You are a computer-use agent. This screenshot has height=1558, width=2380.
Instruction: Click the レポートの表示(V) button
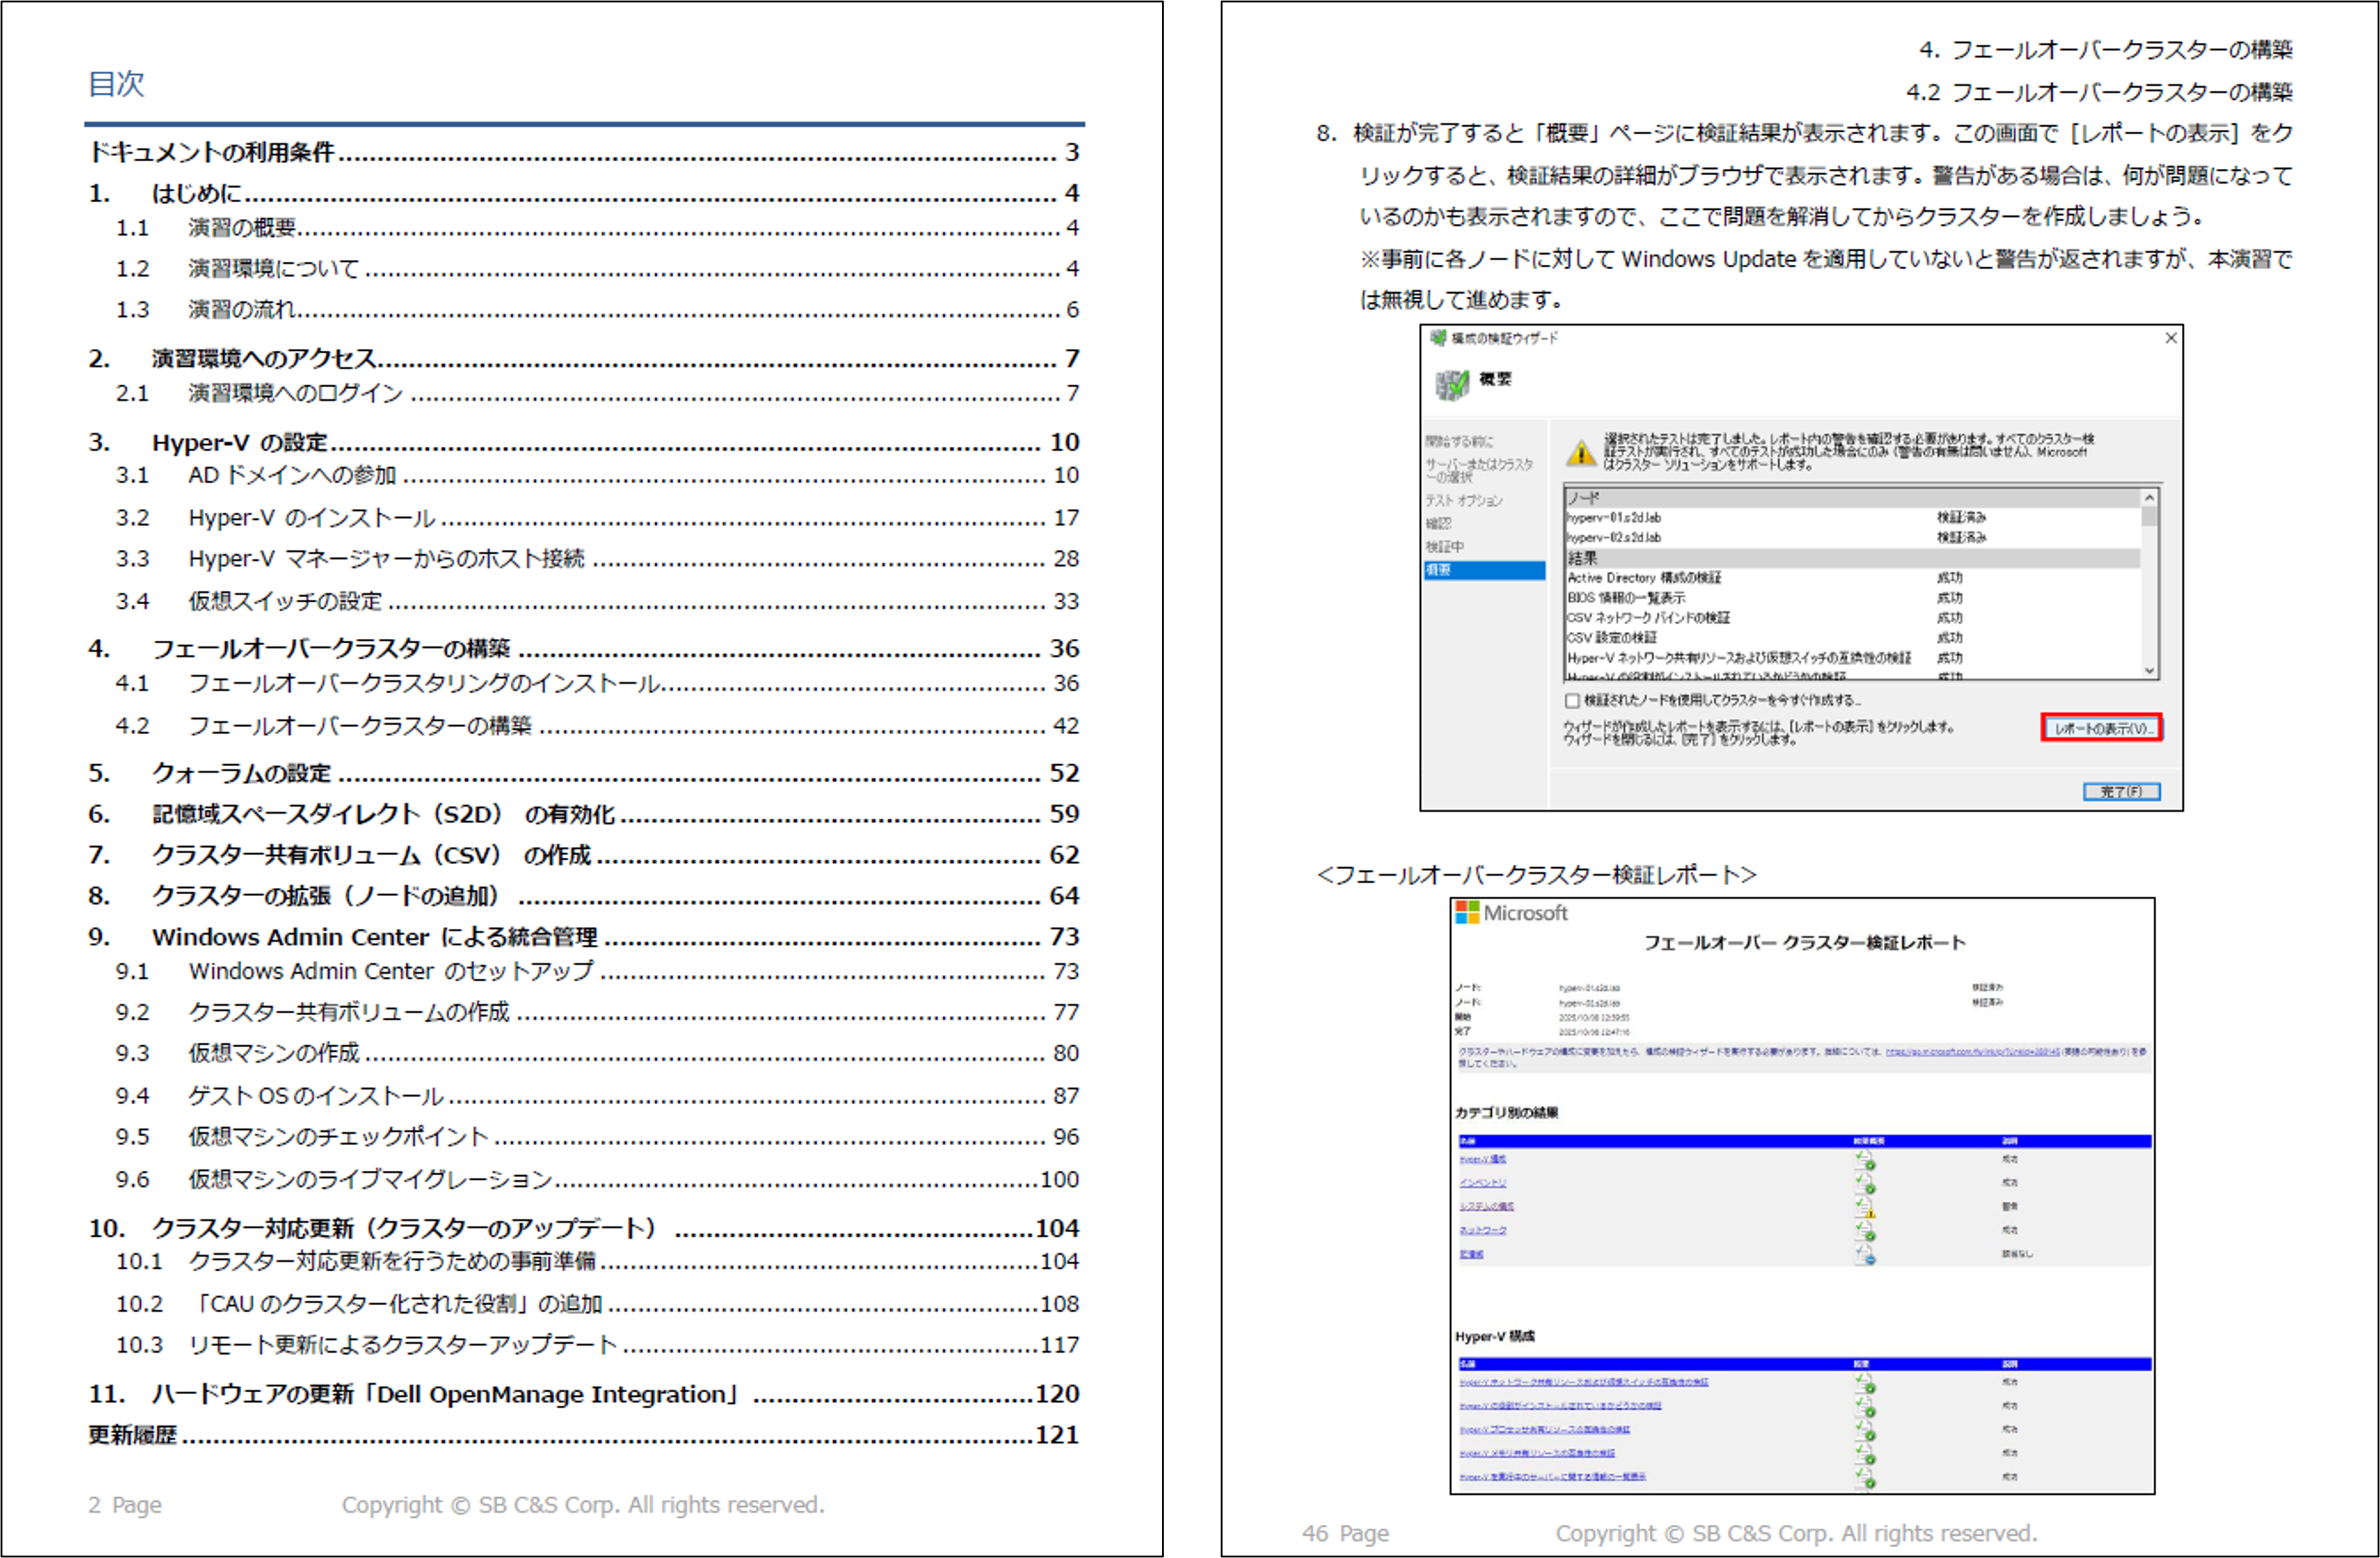(x=2101, y=728)
